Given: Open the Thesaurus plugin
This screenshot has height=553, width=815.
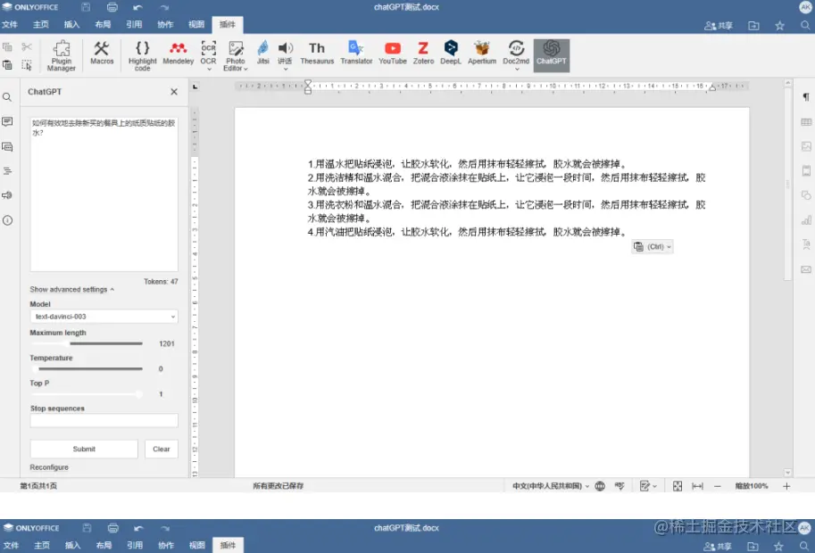Looking at the screenshot, I should (317, 54).
